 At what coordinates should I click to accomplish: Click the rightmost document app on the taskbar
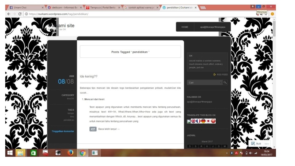click(95, 153)
